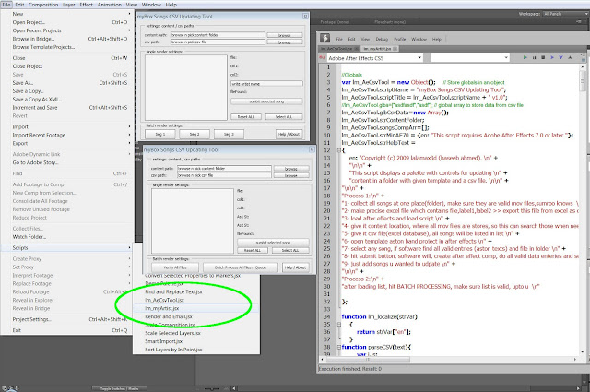Click the Step Into debug arrow icon
Screen dimensions: 590x392
pos(561,57)
